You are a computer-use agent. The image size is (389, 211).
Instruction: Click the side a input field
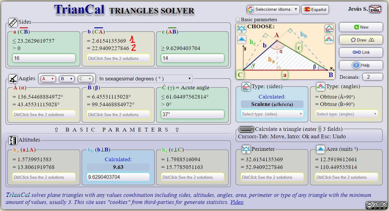point(44,58)
